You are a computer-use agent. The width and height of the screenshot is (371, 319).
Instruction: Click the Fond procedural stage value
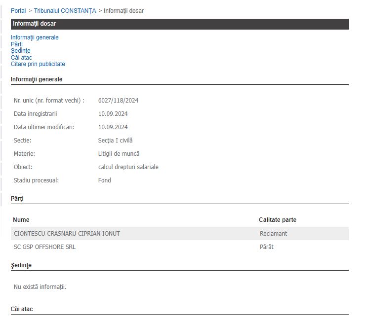click(x=104, y=180)
